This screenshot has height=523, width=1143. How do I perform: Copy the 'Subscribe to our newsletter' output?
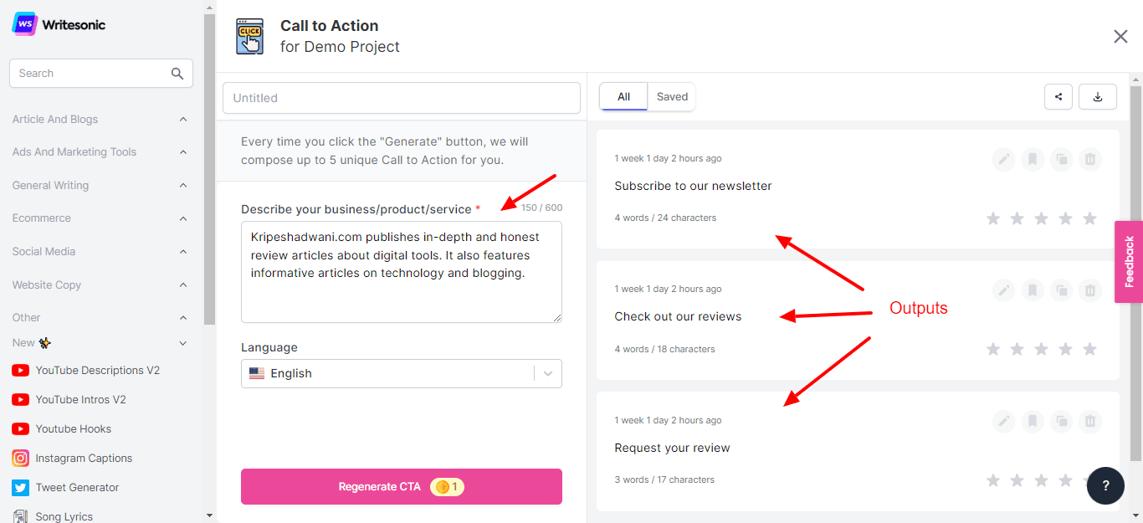[1061, 159]
